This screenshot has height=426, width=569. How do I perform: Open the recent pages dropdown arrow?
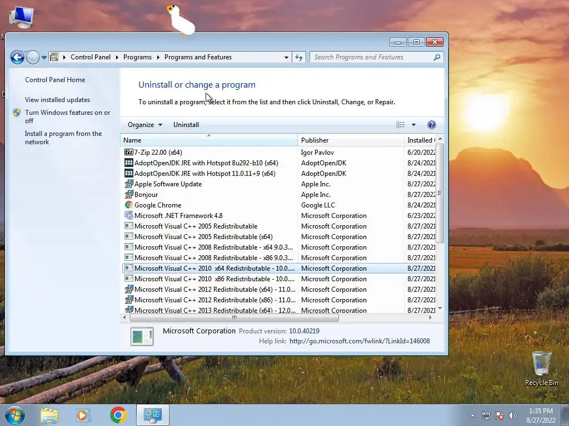[x=44, y=57]
